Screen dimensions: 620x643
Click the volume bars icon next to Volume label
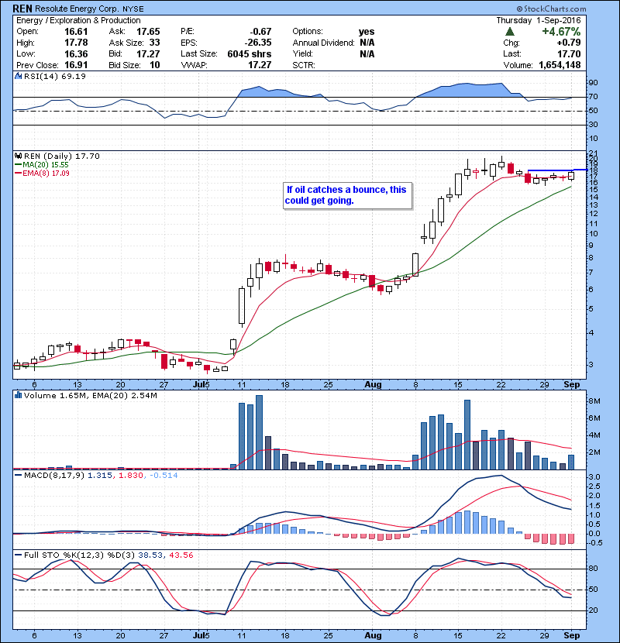coord(18,395)
